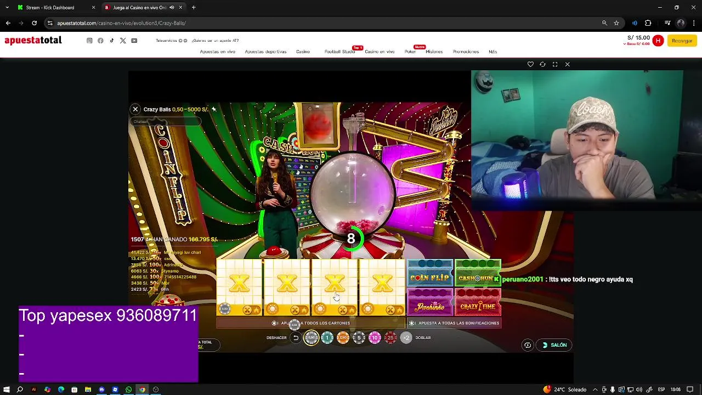Viewport: 702px width, 395px height.
Task: Show hidden system tray icons chevron
Action: [595, 390]
